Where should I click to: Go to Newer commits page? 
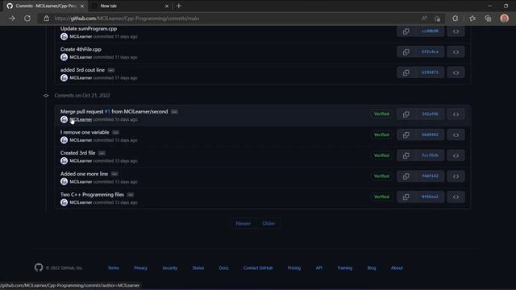(x=243, y=224)
